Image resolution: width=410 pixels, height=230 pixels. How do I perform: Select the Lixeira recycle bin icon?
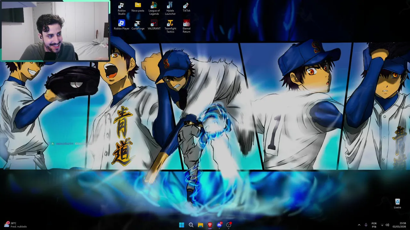tap(398, 203)
